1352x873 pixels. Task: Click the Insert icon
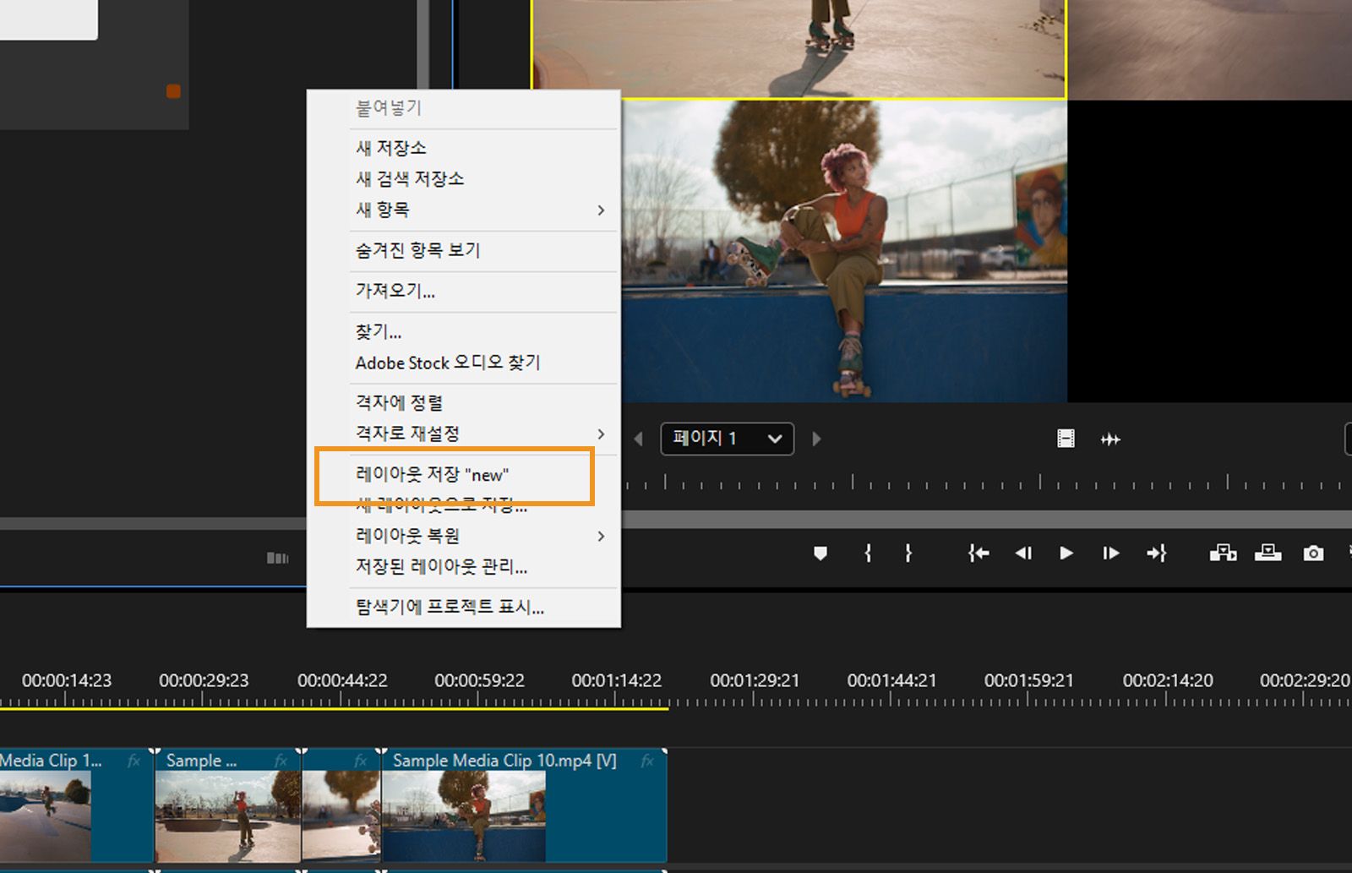point(1224,554)
